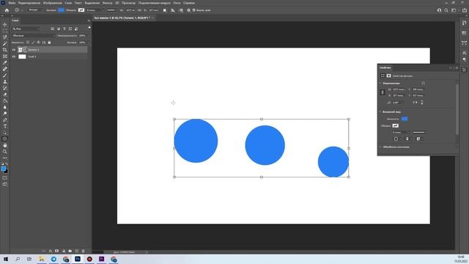Screen dimensions: 469x264
Task: Open stroke style dropdown in options bar
Action: [112, 10]
